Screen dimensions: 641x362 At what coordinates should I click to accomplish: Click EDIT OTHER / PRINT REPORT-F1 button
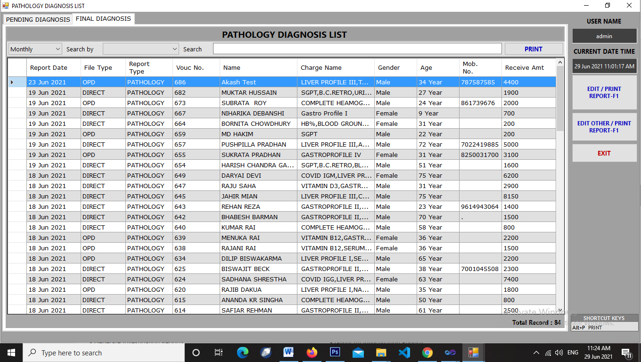(604, 127)
